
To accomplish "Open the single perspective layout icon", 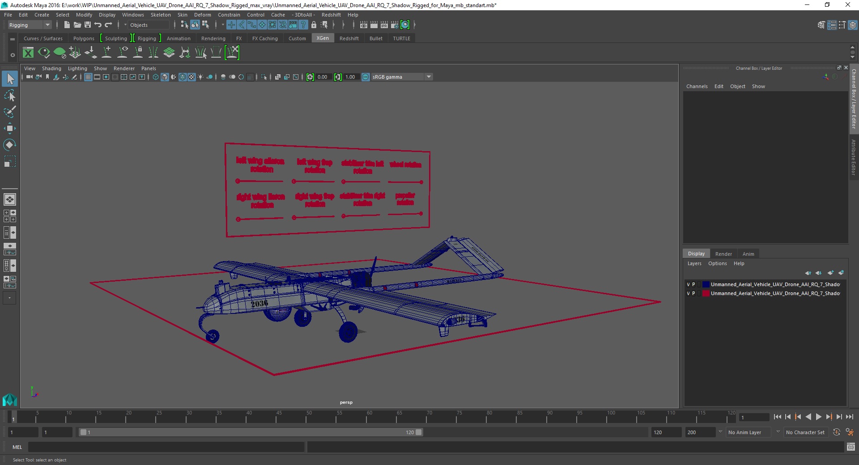I will pyautogui.click(x=10, y=199).
